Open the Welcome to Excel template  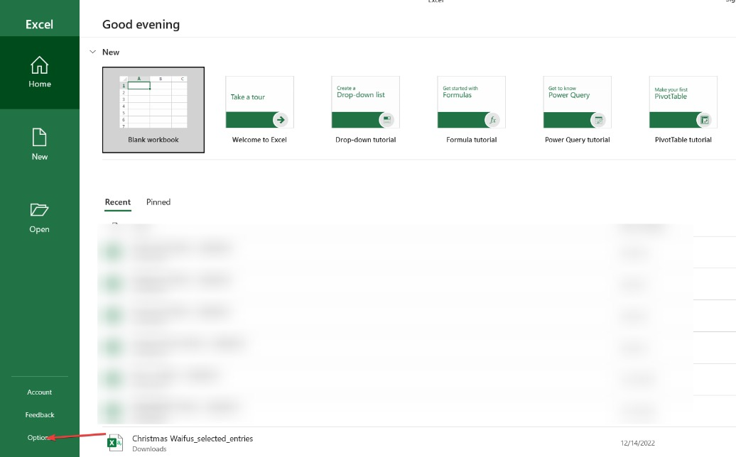point(259,101)
